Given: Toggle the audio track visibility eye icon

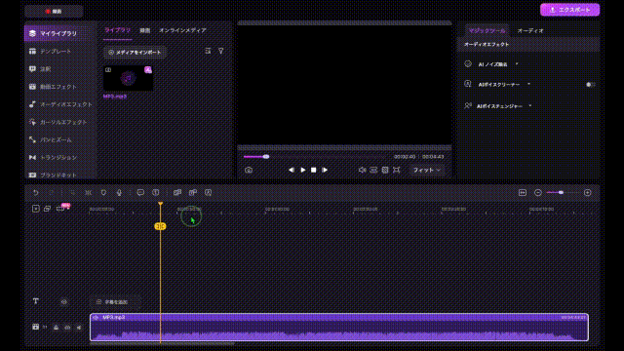Looking at the screenshot, I should [67, 328].
